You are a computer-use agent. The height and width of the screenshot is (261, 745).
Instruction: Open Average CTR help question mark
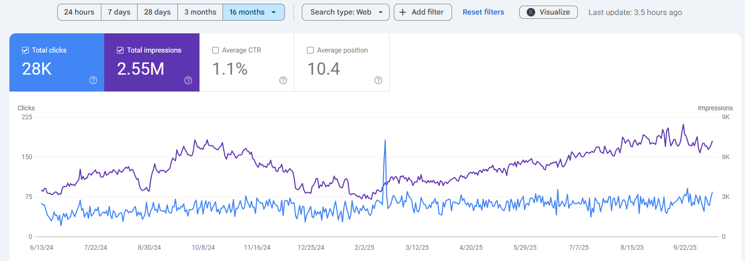tap(283, 80)
